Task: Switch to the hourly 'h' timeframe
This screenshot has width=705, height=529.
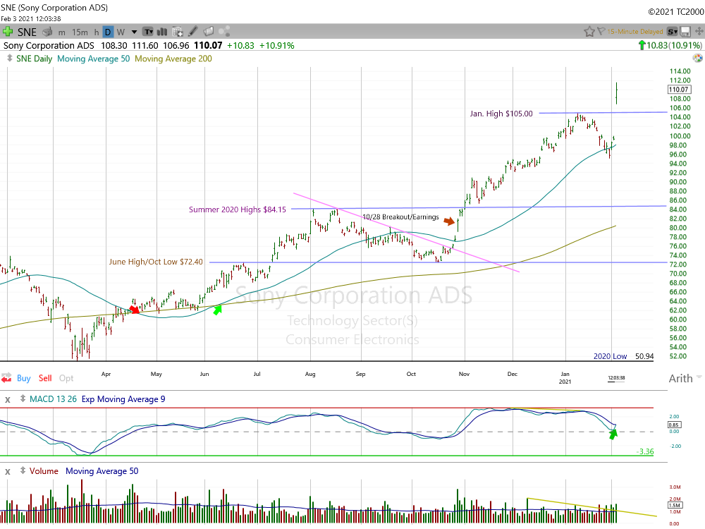Action: [96, 32]
